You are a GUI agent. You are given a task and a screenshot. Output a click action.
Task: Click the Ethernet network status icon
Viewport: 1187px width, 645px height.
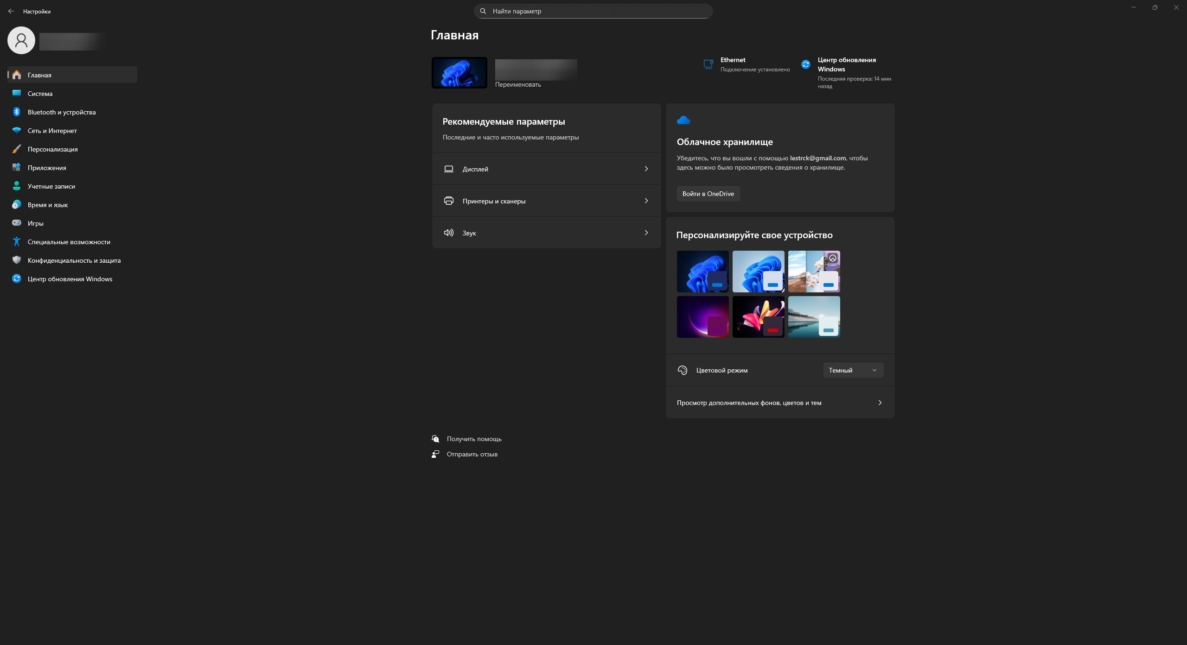(x=708, y=64)
